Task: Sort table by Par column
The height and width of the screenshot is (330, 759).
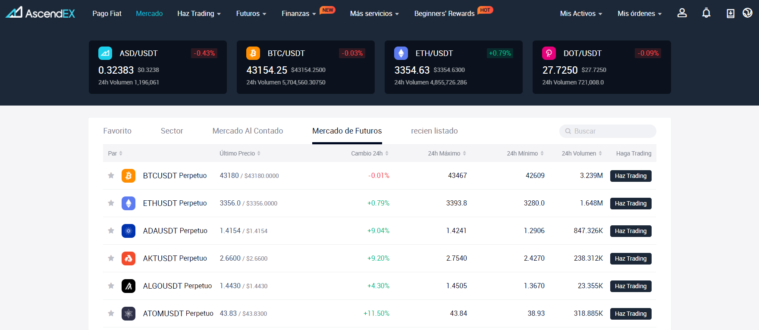Action: tap(115, 153)
